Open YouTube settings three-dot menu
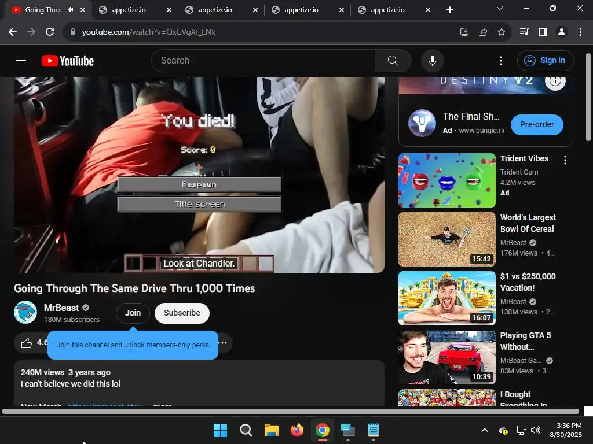593x444 pixels. coord(501,60)
